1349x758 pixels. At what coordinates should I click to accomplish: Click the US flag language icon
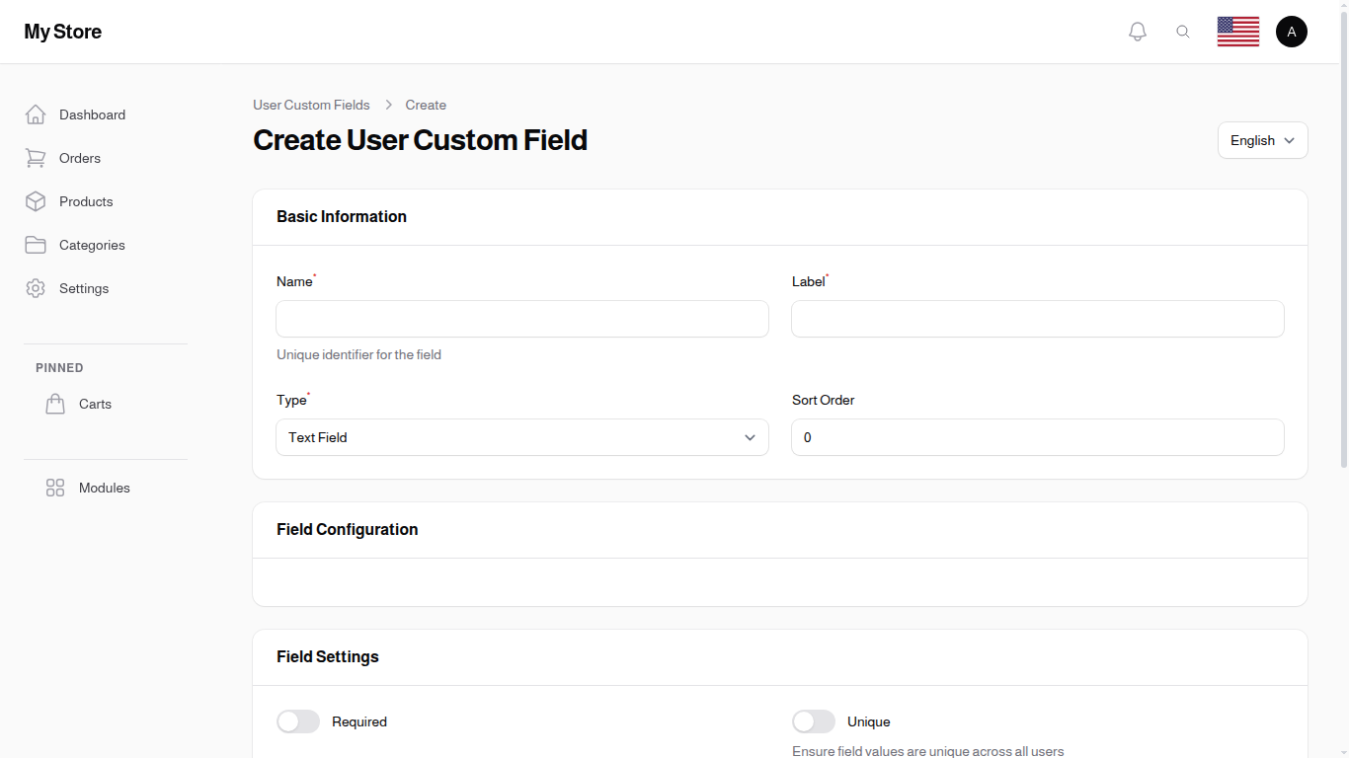tap(1237, 31)
